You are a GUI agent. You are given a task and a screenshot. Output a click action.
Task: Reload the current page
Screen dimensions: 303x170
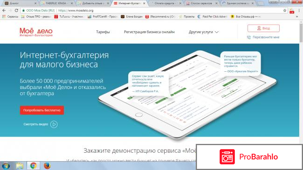point(16,10)
